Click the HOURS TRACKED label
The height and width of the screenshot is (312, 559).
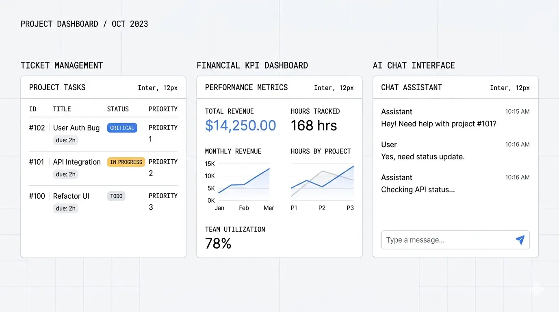[315, 111]
